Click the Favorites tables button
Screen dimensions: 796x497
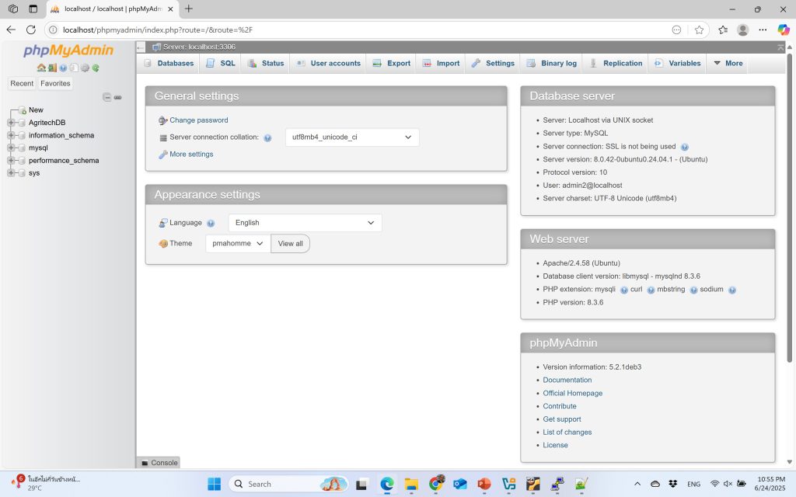(55, 84)
